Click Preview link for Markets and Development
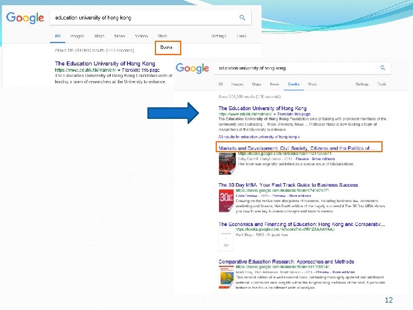Viewport: 413px width, 310px height. tap(302, 159)
